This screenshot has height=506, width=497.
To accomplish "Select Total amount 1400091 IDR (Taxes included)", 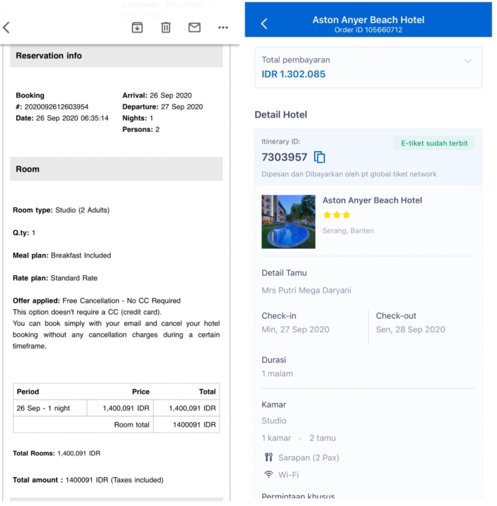I will (88, 480).
